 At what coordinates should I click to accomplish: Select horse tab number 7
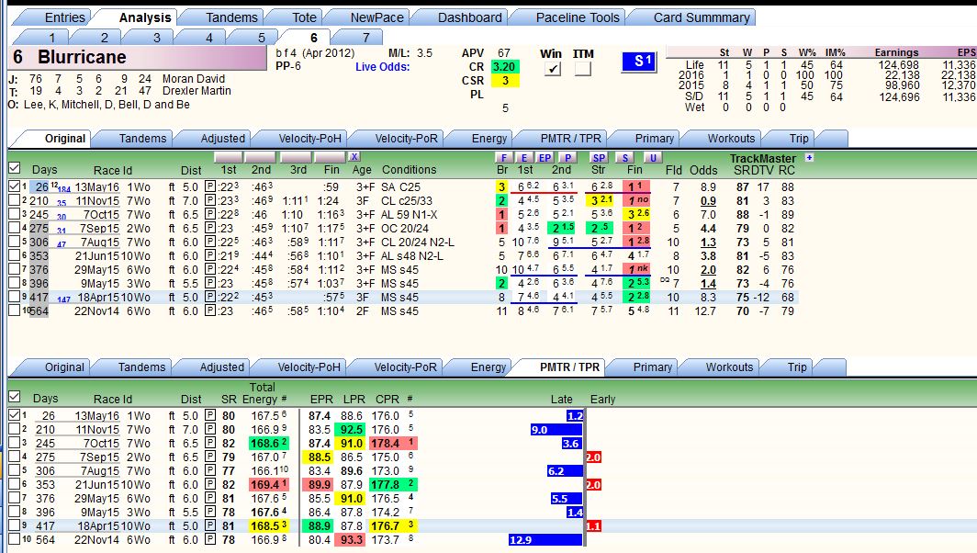point(365,38)
